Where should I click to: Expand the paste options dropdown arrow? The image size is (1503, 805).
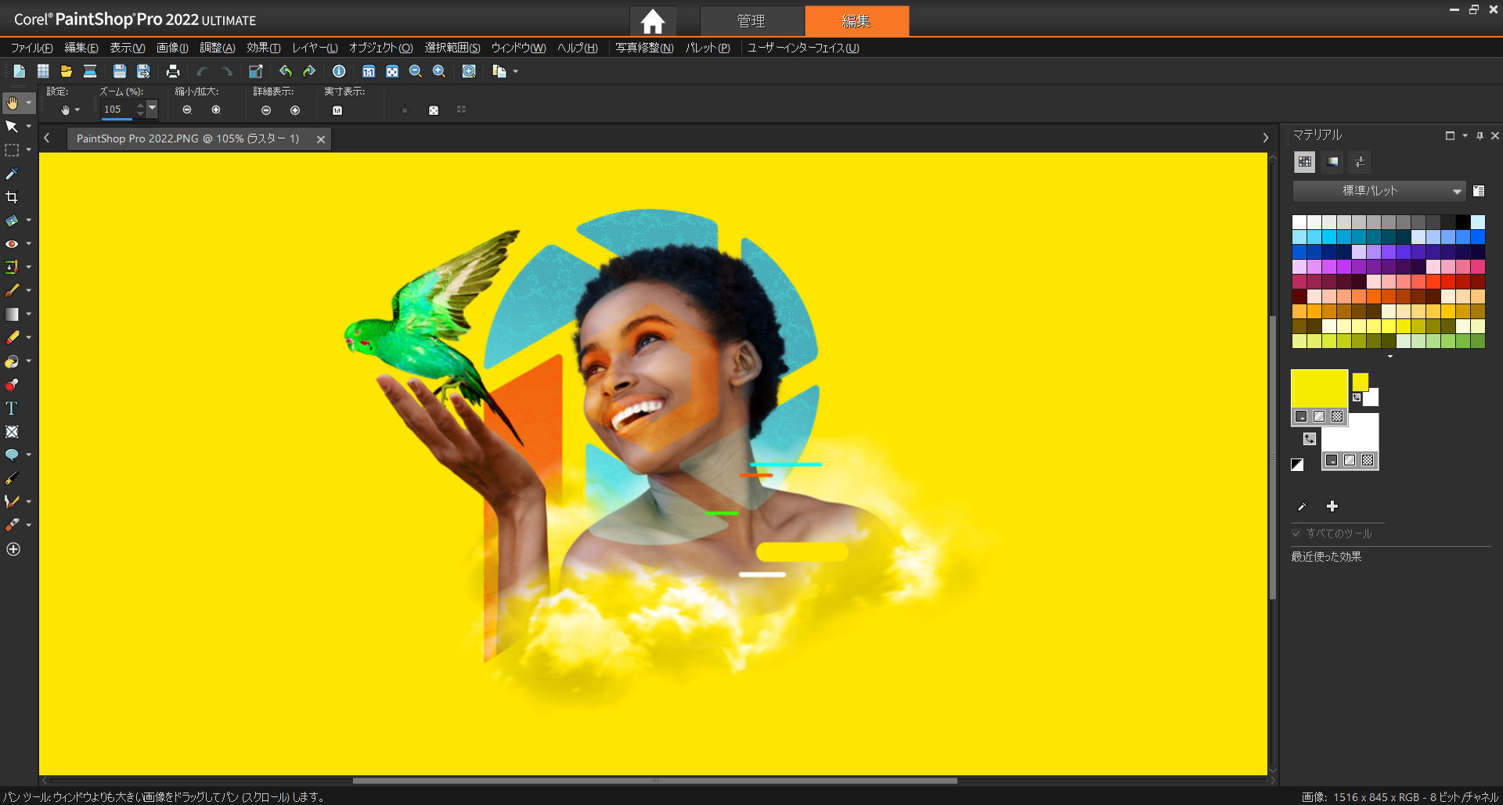[516, 72]
